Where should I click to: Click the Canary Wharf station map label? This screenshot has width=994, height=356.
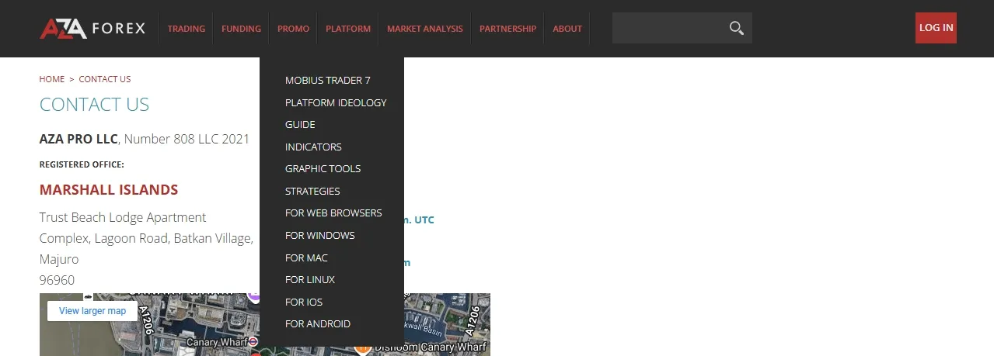(x=216, y=341)
